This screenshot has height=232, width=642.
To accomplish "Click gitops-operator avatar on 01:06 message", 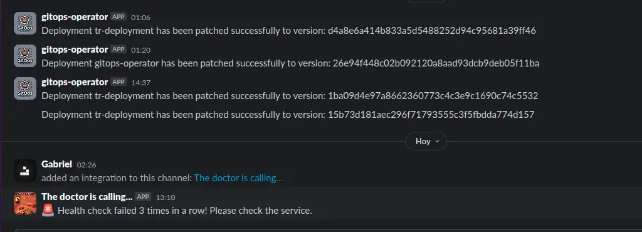I will 25,23.
